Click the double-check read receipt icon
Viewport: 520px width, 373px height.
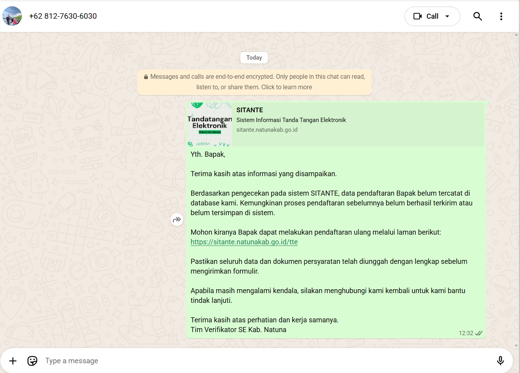[x=479, y=333]
